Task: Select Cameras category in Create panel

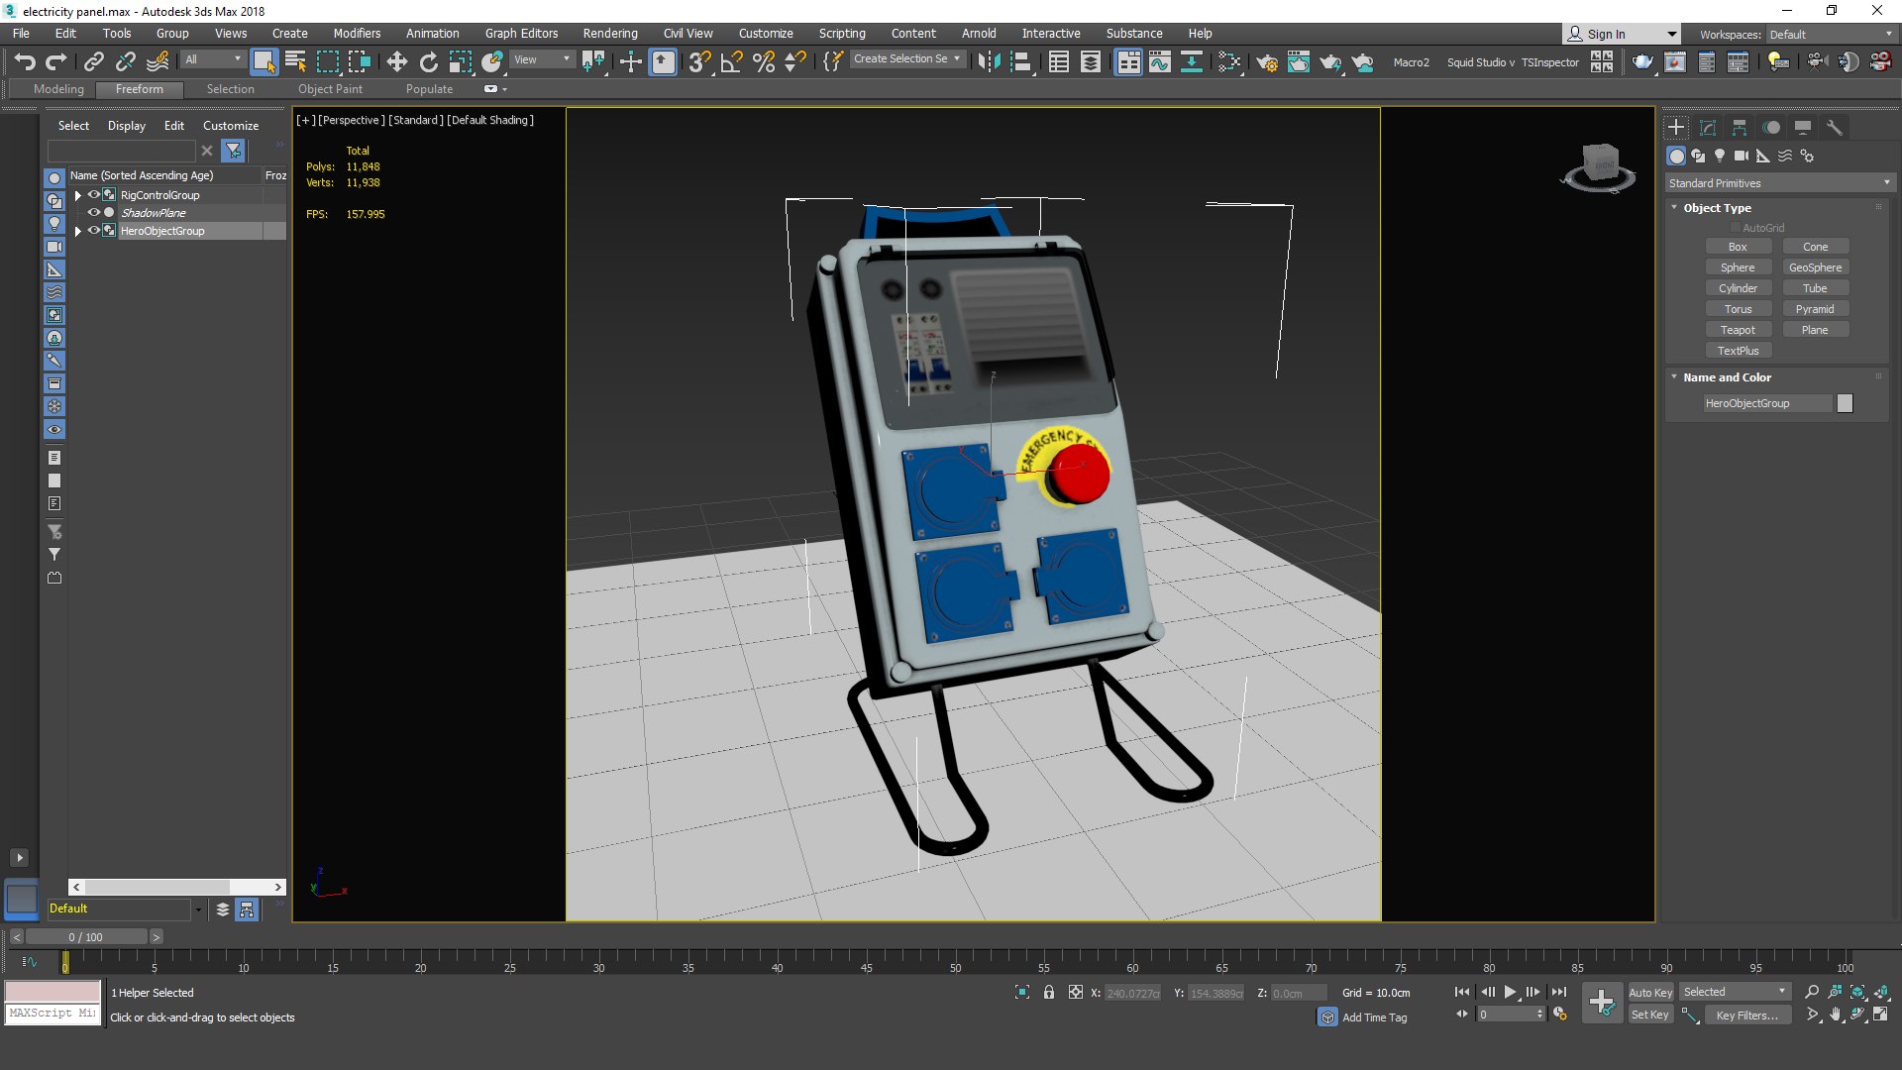Action: point(1742,156)
